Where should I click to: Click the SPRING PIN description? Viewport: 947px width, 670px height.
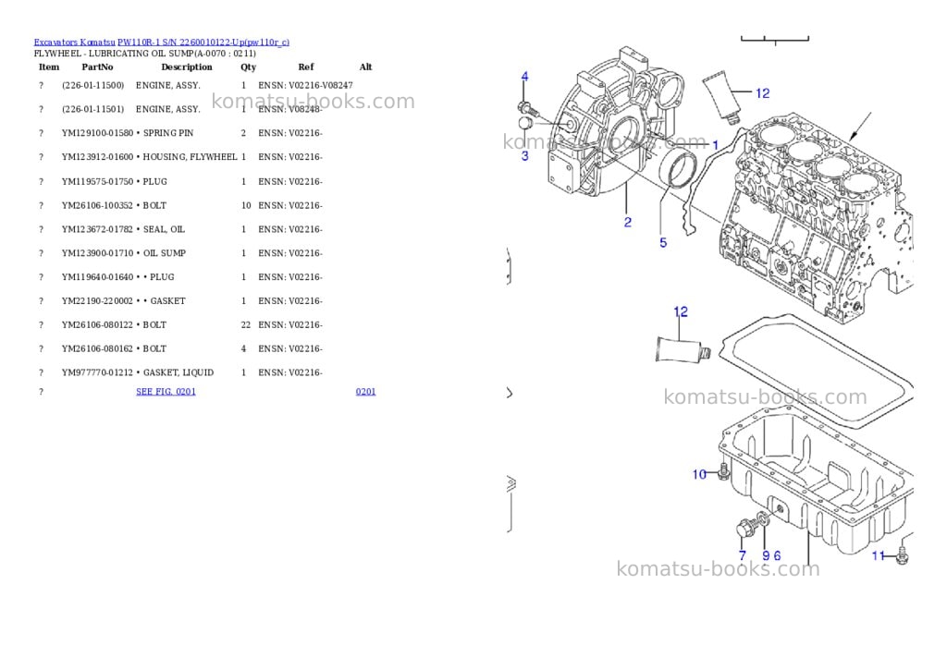click(x=168, y=133)
